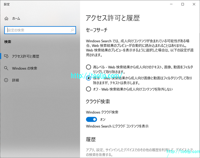The width and height of the screenshot is (200, 158).
Task: Click the アクセス許可と履歴 page title
Action: pyautogui.click(x=113, y=18)
